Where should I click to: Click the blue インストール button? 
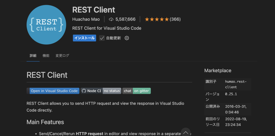[x=85, y=38]
